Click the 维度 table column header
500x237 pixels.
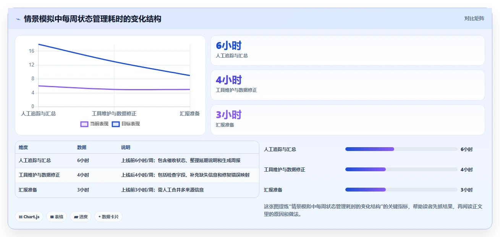pyautogui.click(x=23, y=148)
